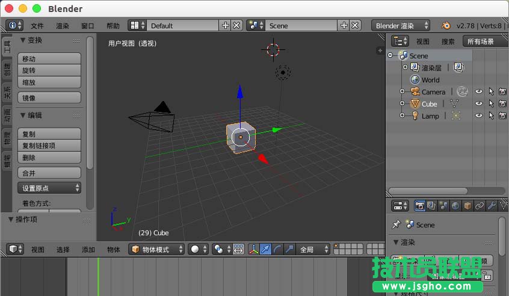
Task: Open the 所有场景 display mode dropdown
Action: (486, 42)
